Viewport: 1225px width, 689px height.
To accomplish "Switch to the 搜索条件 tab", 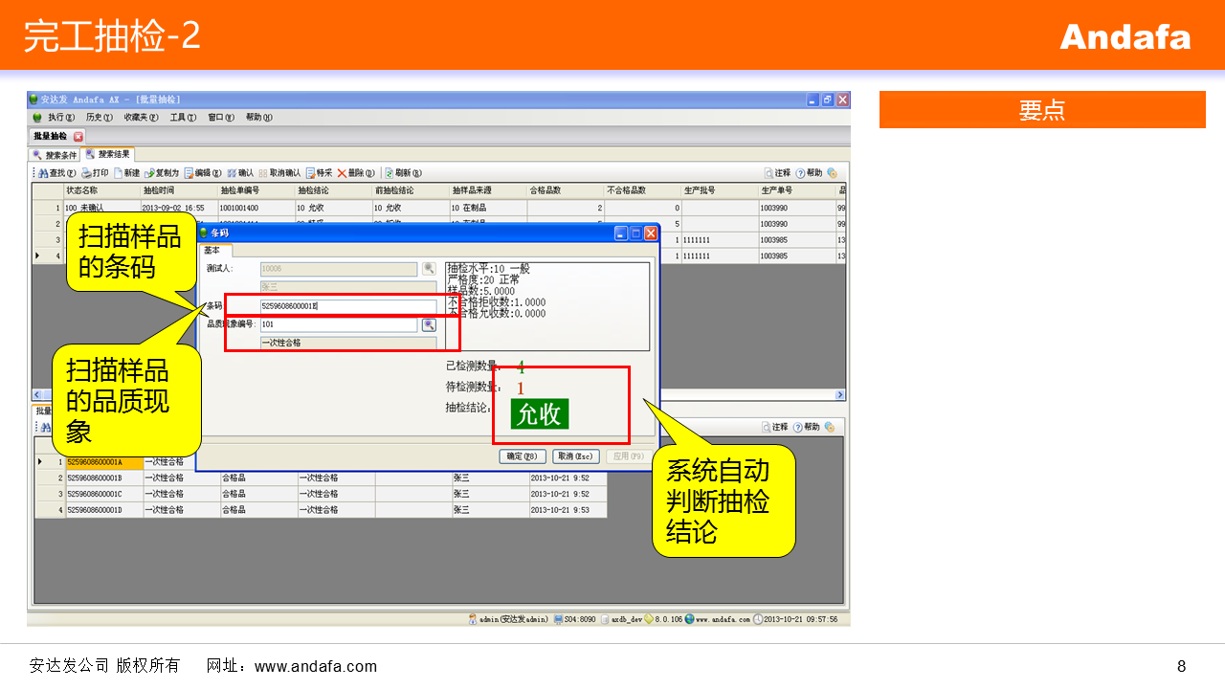I will (56, 155).
